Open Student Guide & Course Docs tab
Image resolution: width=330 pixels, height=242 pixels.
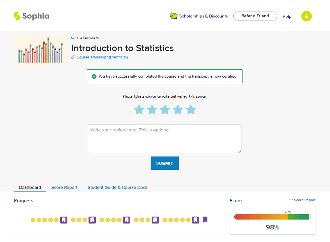(118, 187)
